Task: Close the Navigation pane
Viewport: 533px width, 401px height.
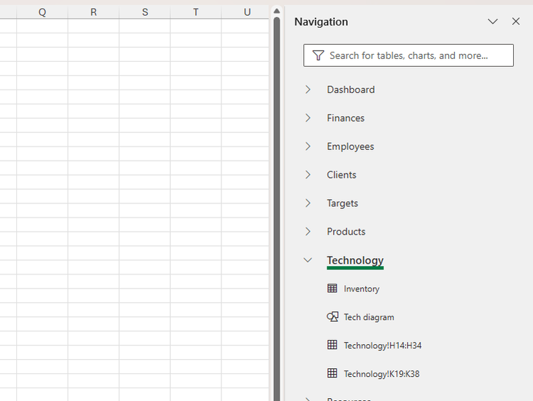Action: click(516, 21)
